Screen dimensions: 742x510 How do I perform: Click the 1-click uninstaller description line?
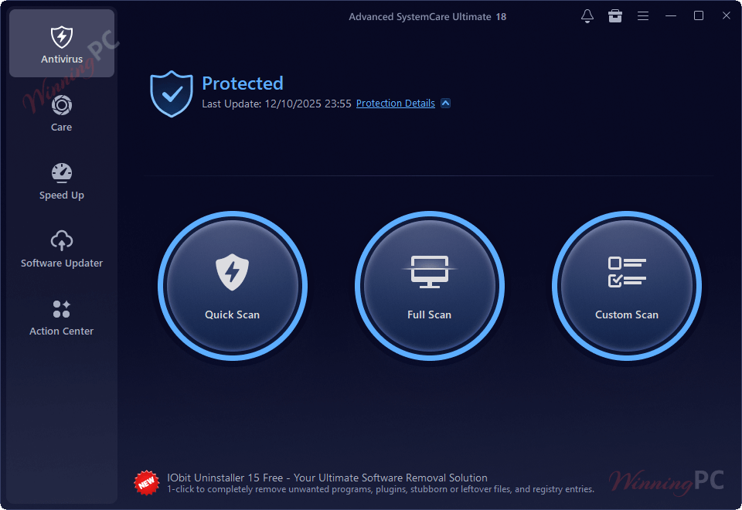click(380, 489)
